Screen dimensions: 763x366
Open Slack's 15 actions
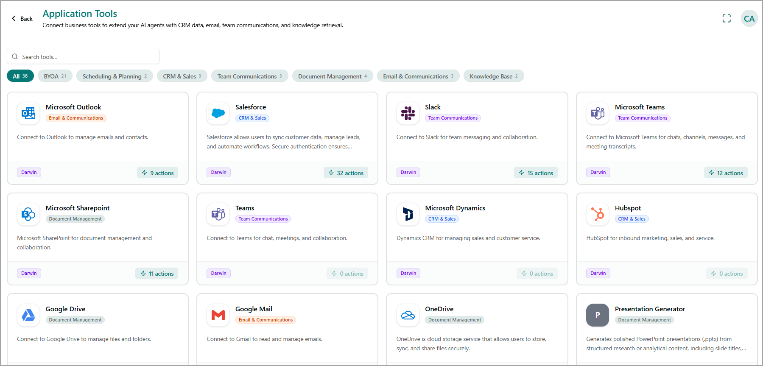point(536,173)
